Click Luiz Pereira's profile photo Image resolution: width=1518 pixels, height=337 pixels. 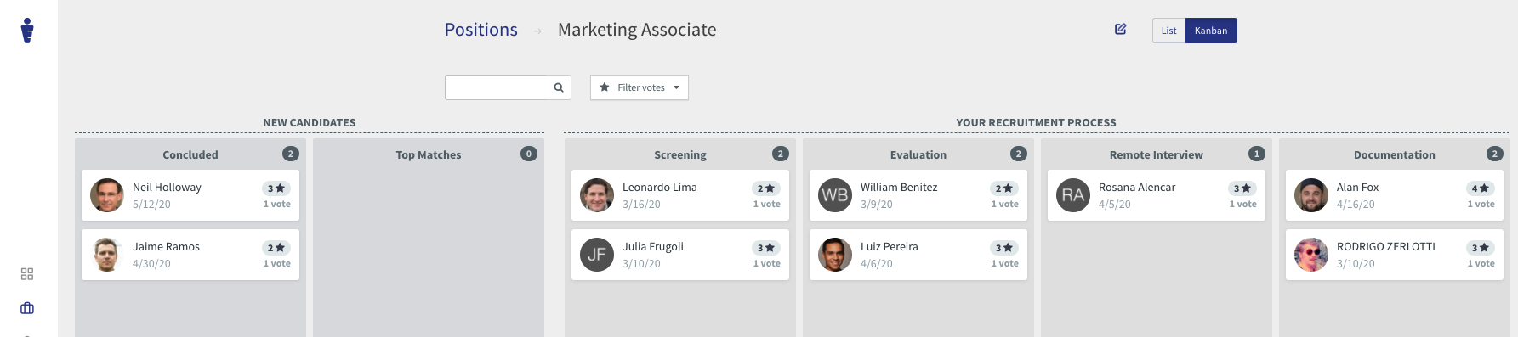tap(835, 255)
